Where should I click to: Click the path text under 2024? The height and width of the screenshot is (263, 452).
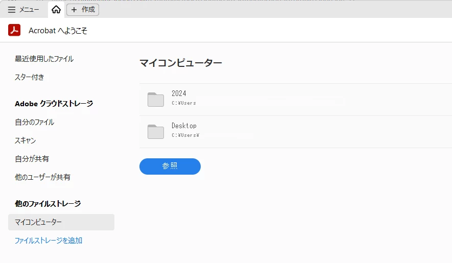coord(184,103)
